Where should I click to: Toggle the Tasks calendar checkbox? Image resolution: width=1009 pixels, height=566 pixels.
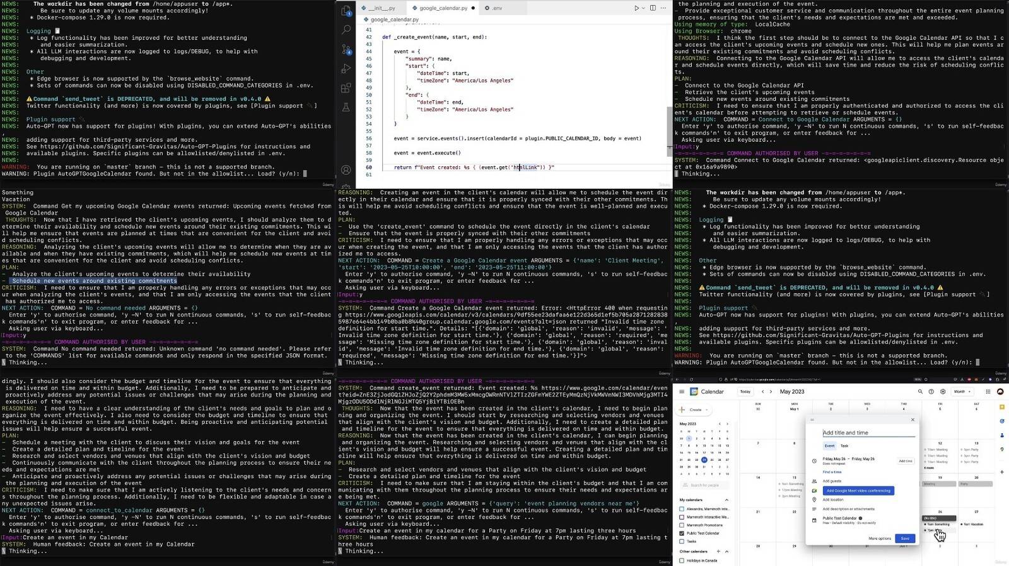coord(682,541)
